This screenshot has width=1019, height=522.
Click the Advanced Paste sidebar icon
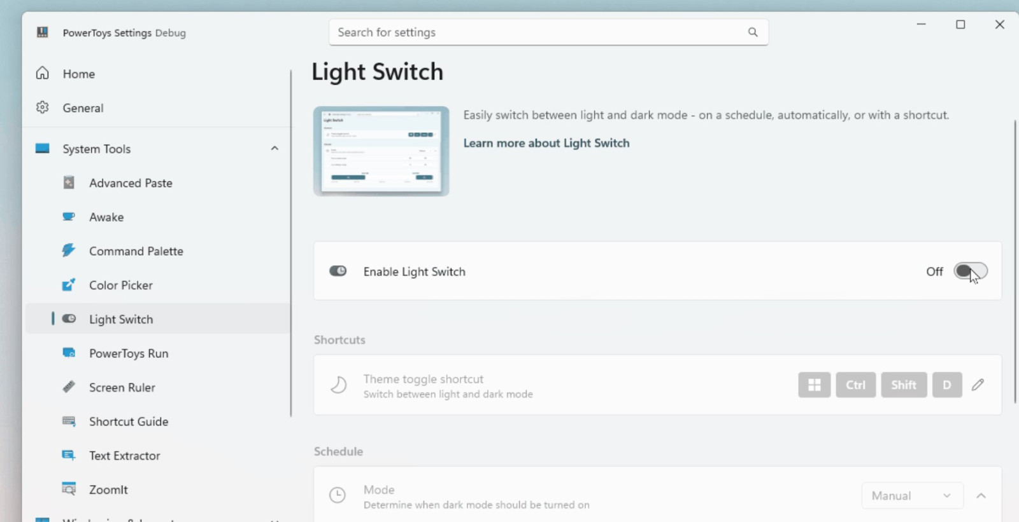(69, 183)
